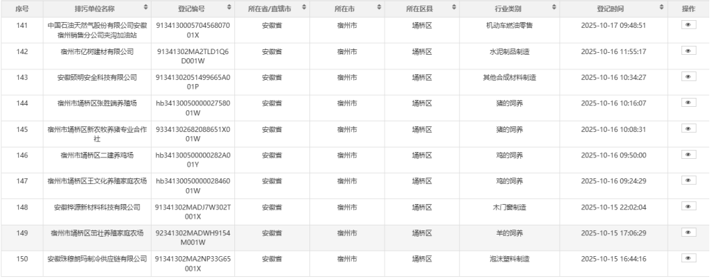Sort by 排污单位名称 column arrows
This screenshot has height=279, width=710.
click(x=145, y=8)
